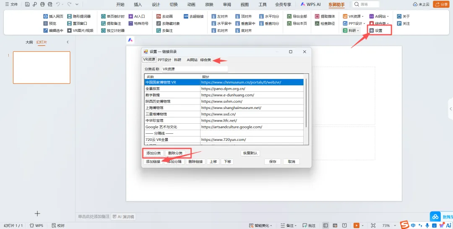Click the 关于 about icon

(x=399, y=16)
